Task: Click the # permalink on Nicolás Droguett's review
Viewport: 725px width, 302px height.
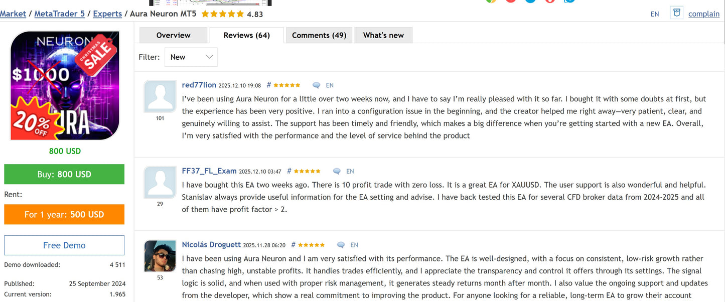Action: coord(294,245)
